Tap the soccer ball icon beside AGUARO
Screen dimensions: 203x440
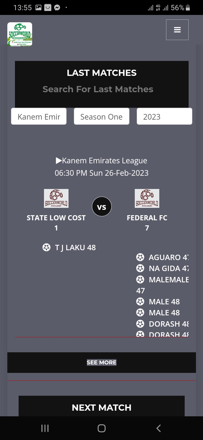coord(140,257)
